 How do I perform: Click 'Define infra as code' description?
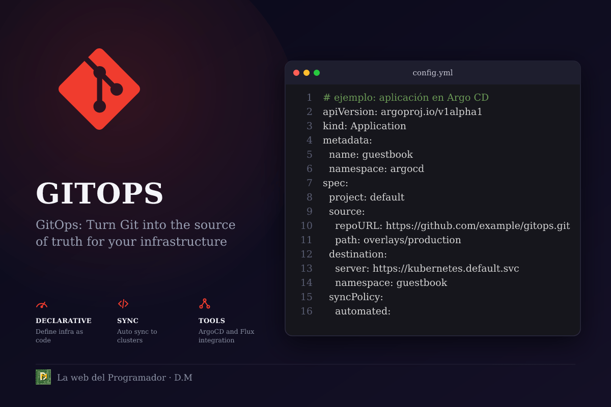[x=59, y=336]
